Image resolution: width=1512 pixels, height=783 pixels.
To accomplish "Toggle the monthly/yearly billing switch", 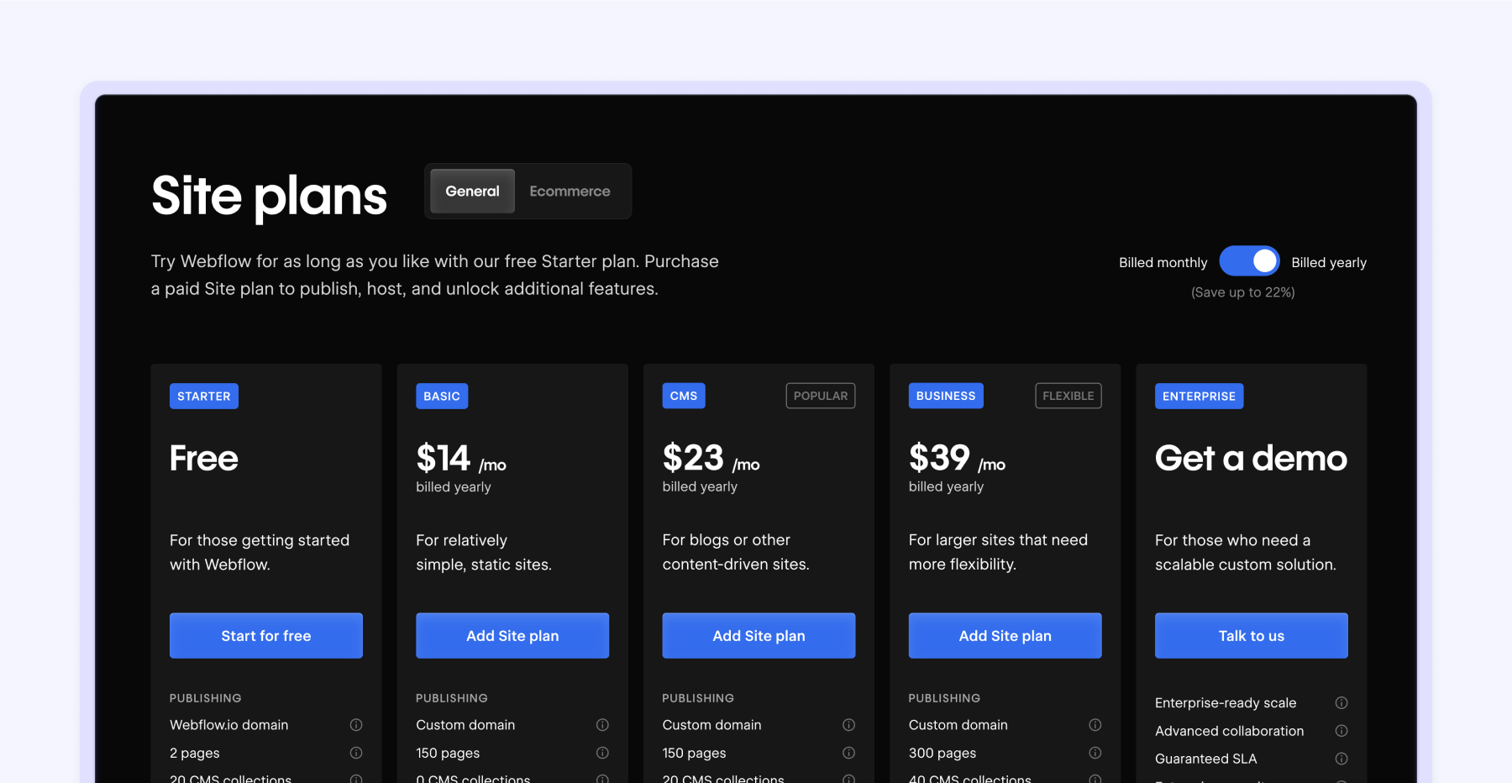I will (x=1249, y=261).
